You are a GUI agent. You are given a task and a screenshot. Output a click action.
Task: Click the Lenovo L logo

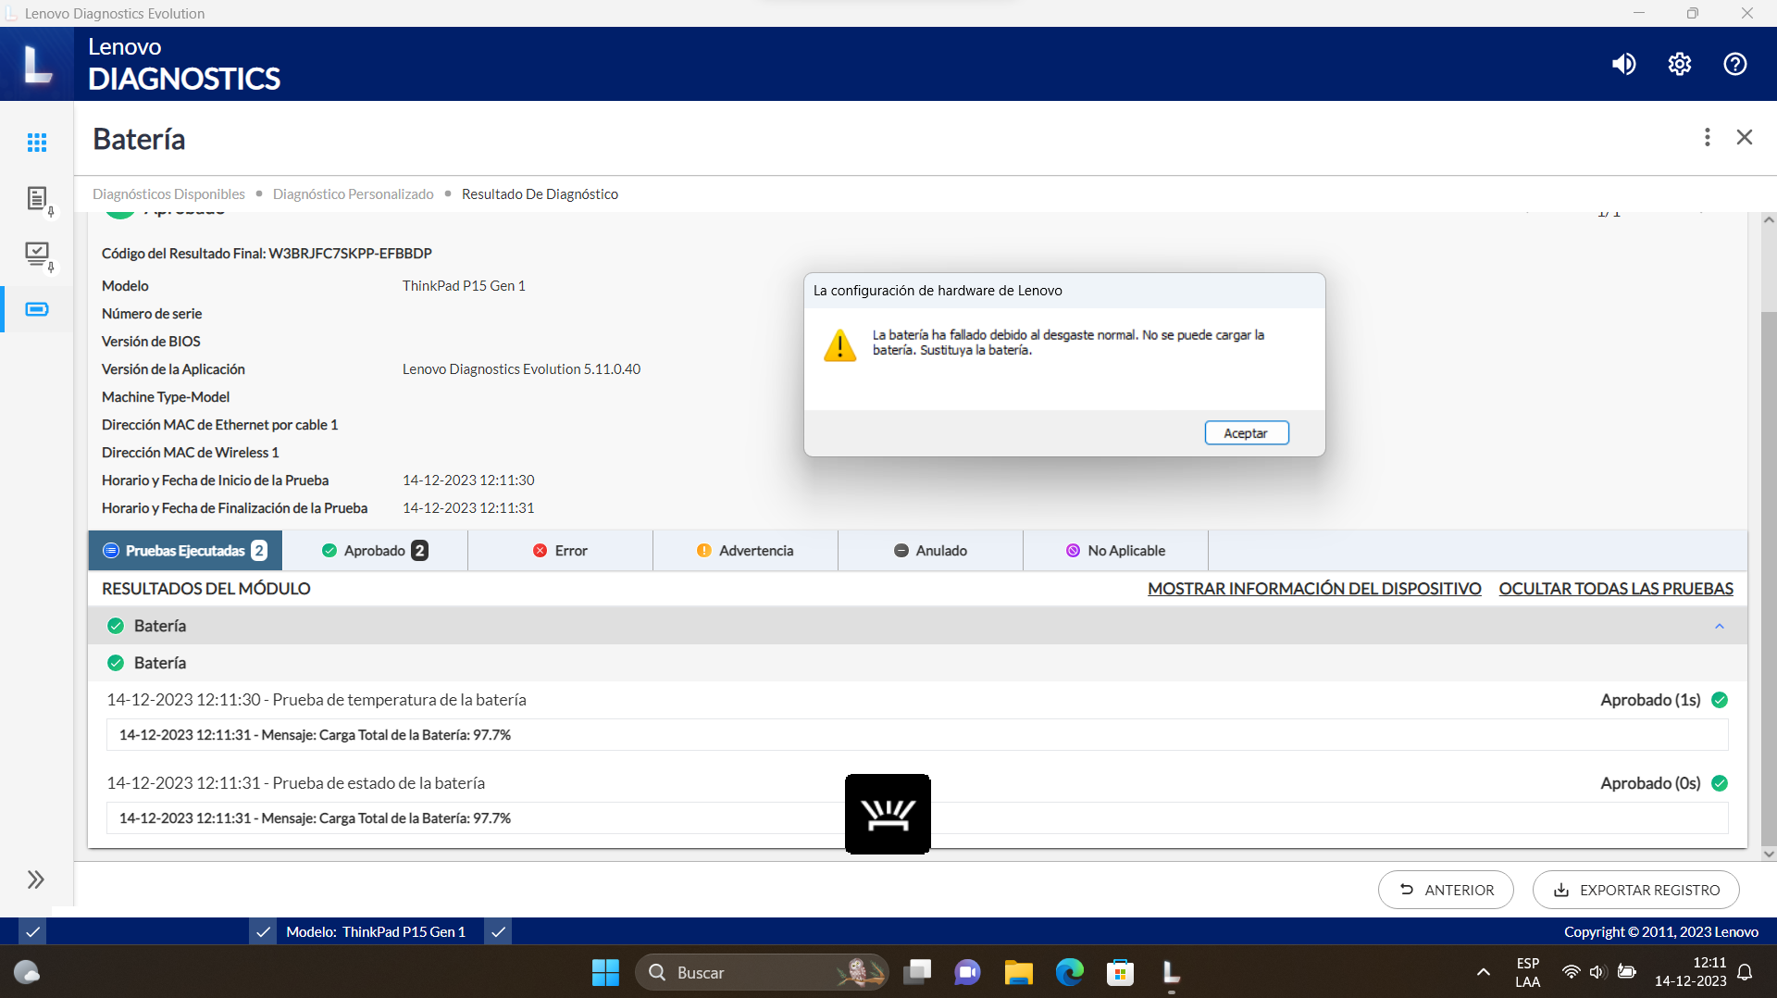point(37,64)
